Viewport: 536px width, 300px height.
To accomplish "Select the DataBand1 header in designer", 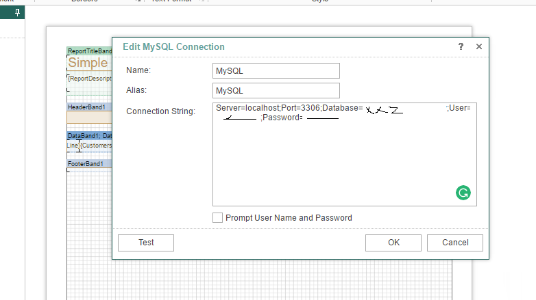I will click(x=90, y=136).
